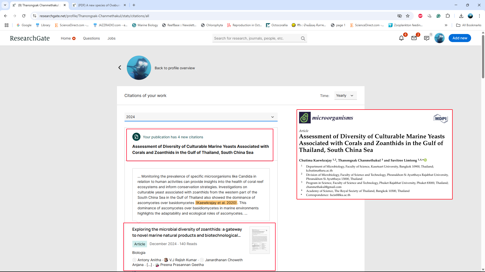Click the ResearchGate search input field

(x=255, y=38)
